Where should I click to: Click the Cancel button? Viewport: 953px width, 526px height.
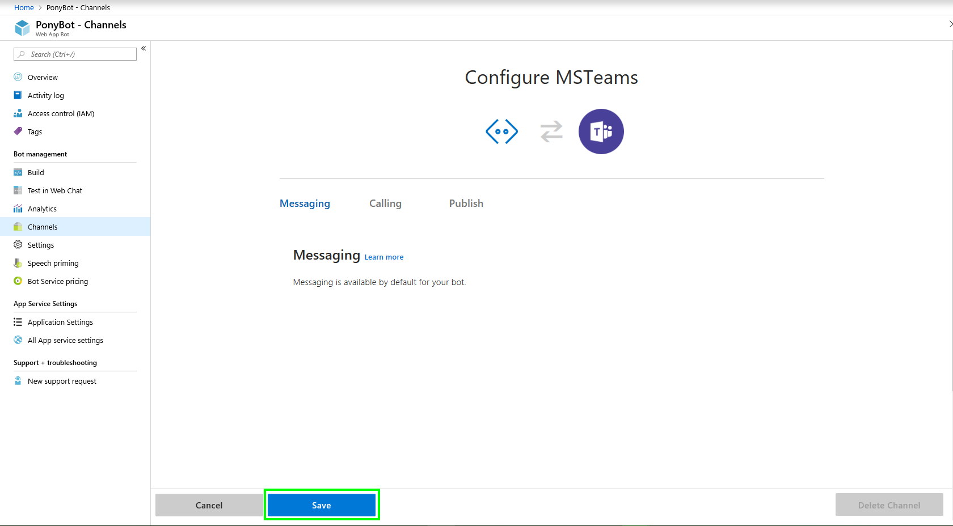coord(209,505)
